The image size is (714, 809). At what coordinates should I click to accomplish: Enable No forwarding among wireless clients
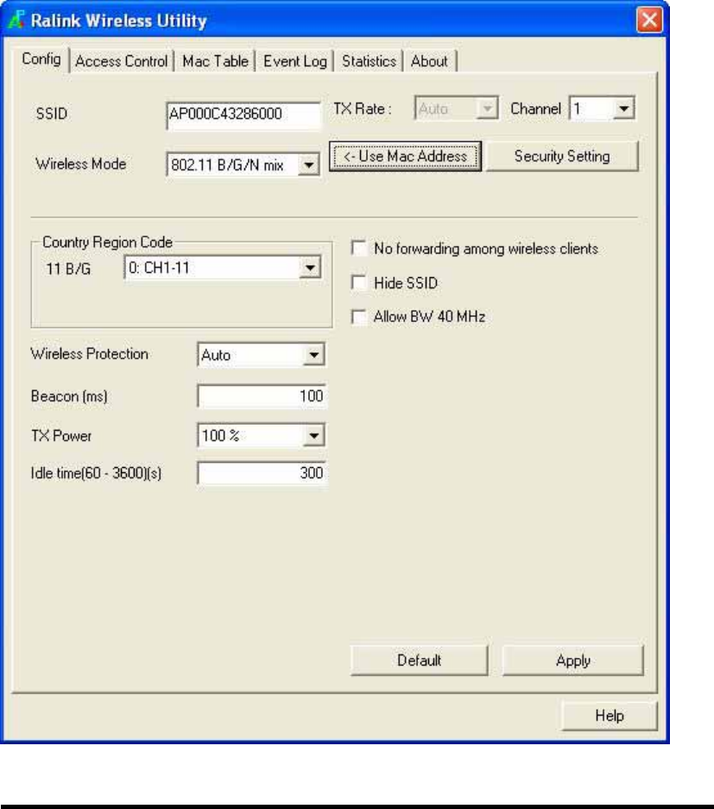pos(359,248)
